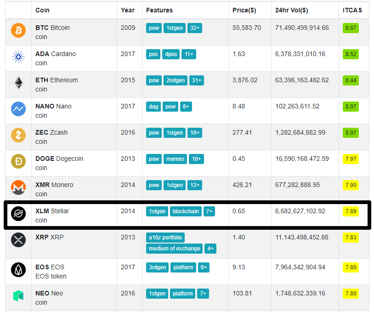Select the year 2009 in Bitcoin row
The height and width of the screenshot is (312, 374).
pyautogui.click(x=128, y=28)
